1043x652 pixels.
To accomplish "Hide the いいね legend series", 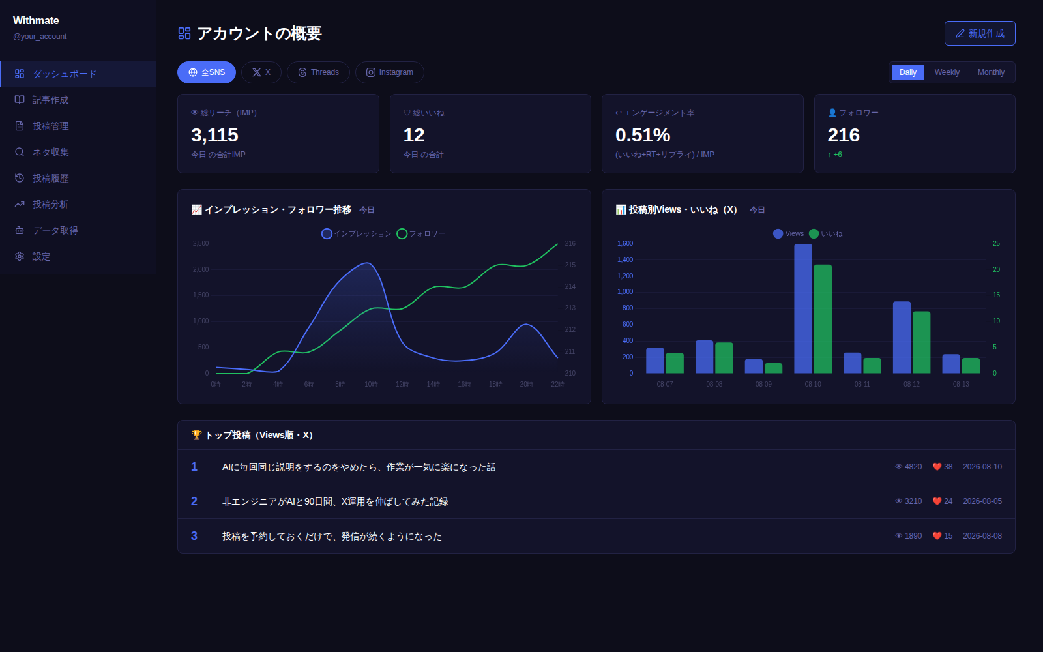I will [x=826, y=233].
